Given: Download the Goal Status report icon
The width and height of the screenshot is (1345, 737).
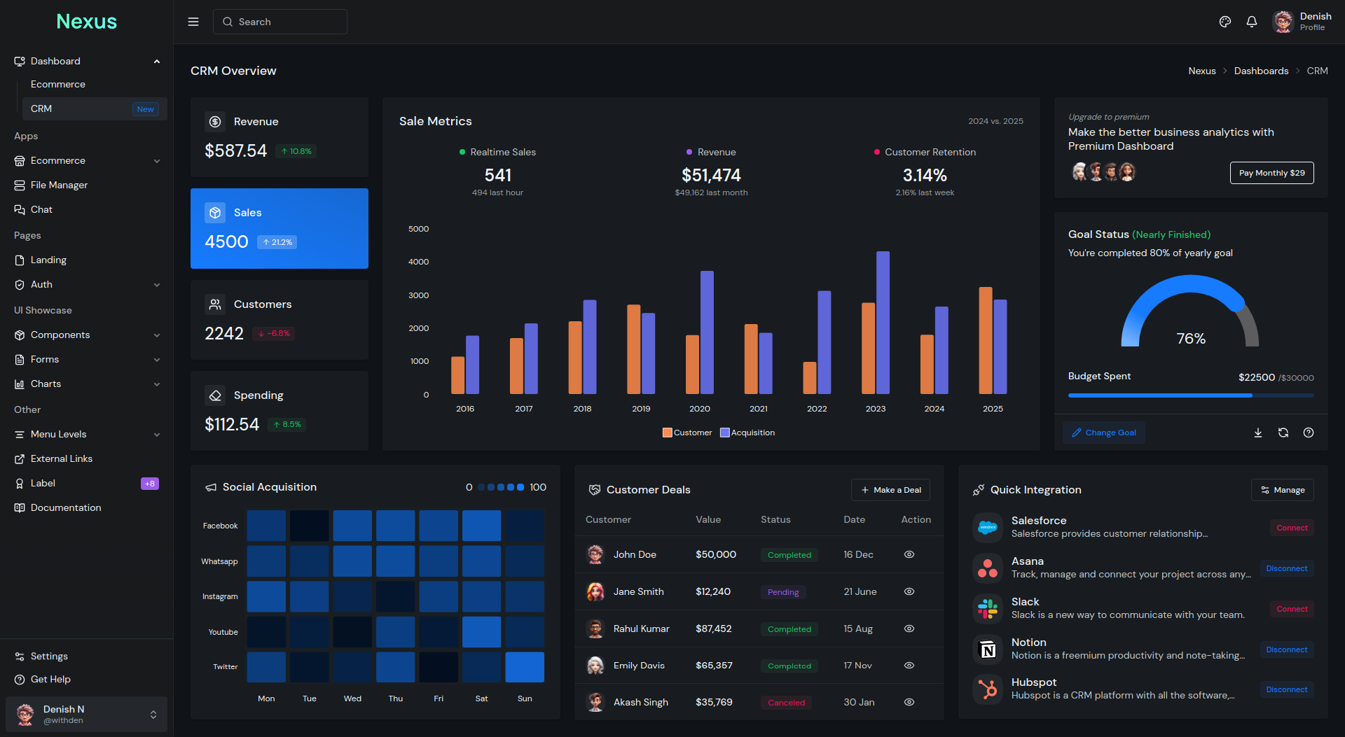Looking at the screenshot, I should pyautogui.click(x=1257, y=433).
